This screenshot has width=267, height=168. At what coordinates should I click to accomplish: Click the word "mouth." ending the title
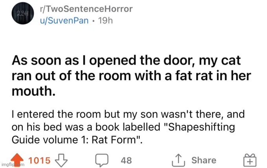point(33,91)
